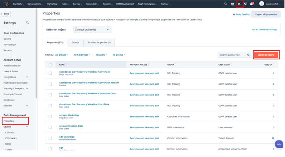285x157 pixels.
Task: Click the HubSpot sprocket logo
Action: tap(7, 4)
